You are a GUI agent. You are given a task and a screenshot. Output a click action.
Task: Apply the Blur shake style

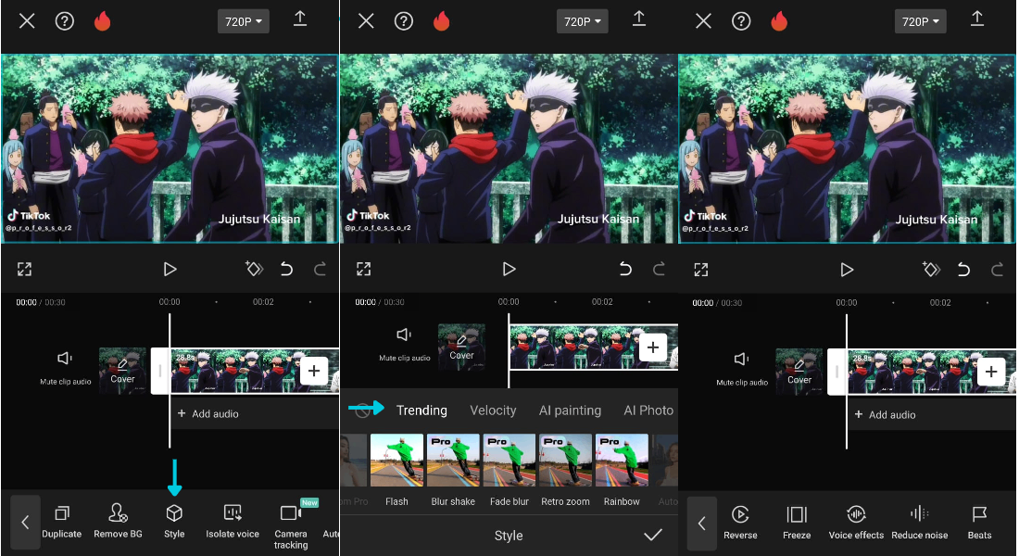tap(453, 470)
